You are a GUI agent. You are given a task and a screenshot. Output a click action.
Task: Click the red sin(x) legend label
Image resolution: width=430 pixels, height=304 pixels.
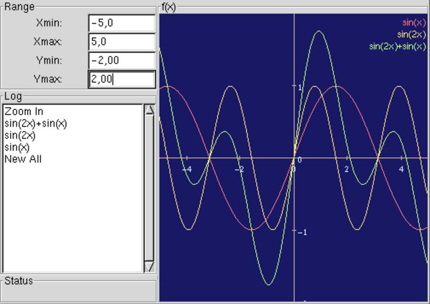tap(414, 22)
